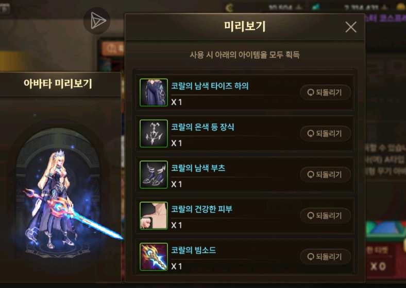Click the Coral beam sword item icon

[x=154, y=257]
